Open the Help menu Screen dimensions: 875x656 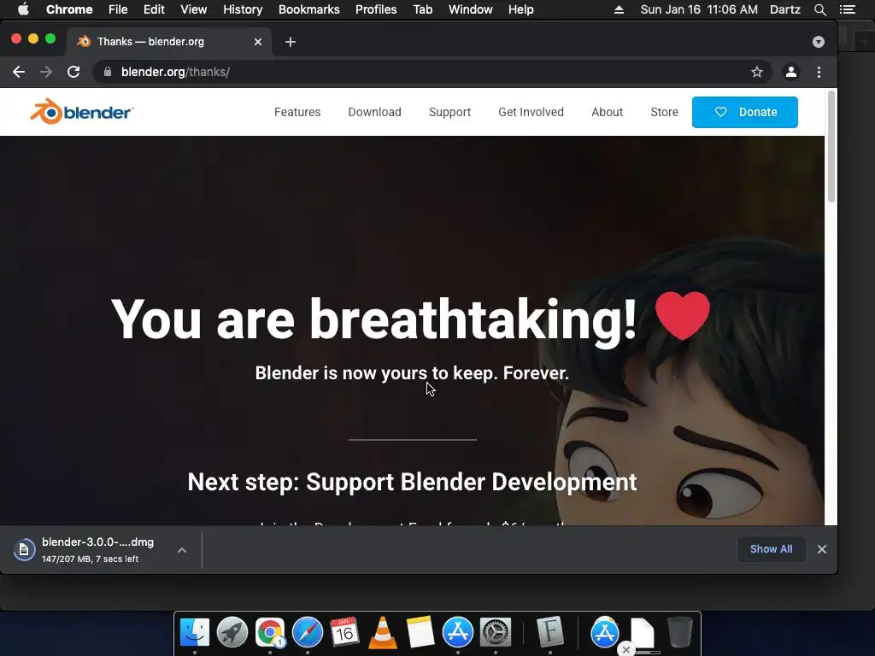pos(520,9)
